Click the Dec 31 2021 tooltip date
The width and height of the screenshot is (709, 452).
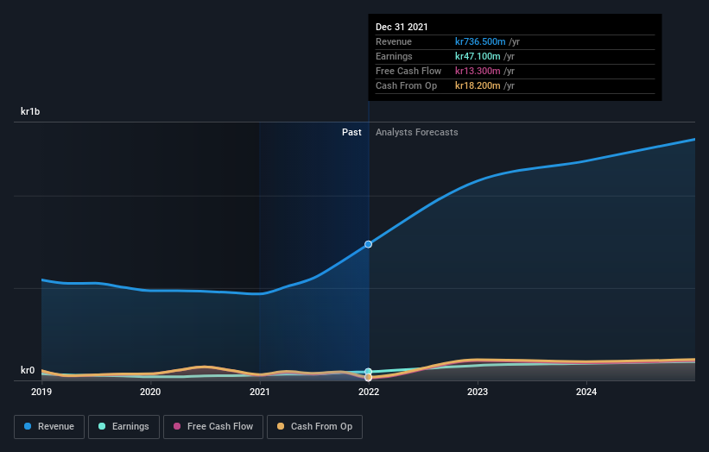coord(402,27)
